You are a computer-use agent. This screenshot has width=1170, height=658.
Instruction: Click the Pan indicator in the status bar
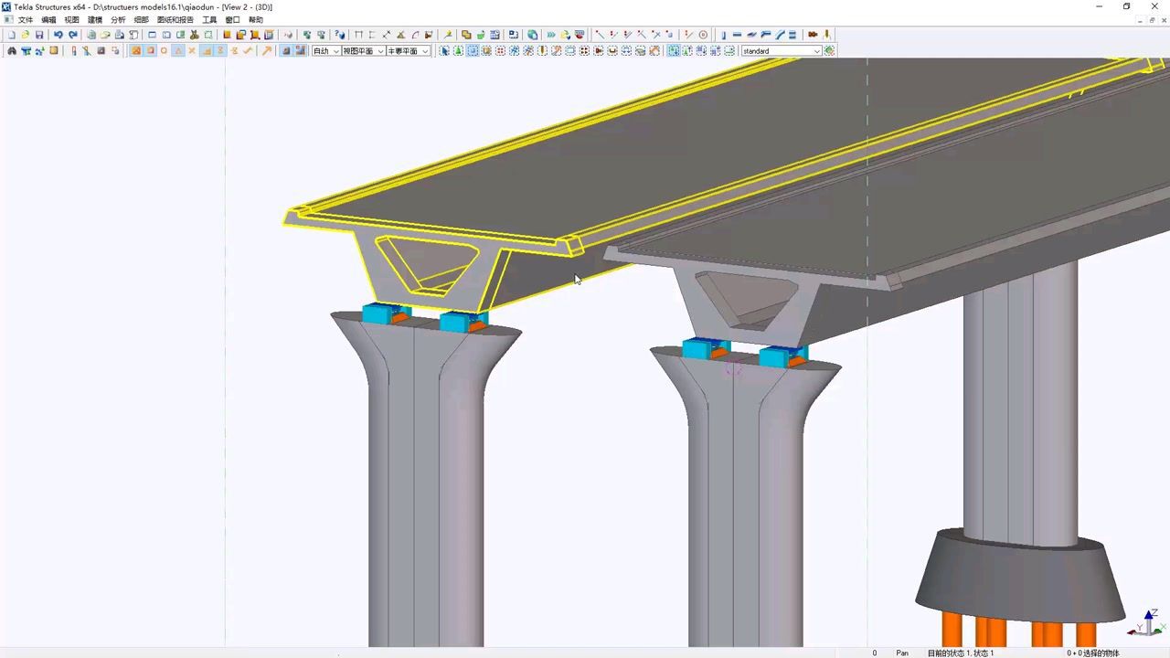pyautogui.click(x=901, y=653)
